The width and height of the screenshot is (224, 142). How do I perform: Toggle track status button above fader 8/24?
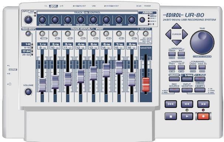tap(132, 34)
